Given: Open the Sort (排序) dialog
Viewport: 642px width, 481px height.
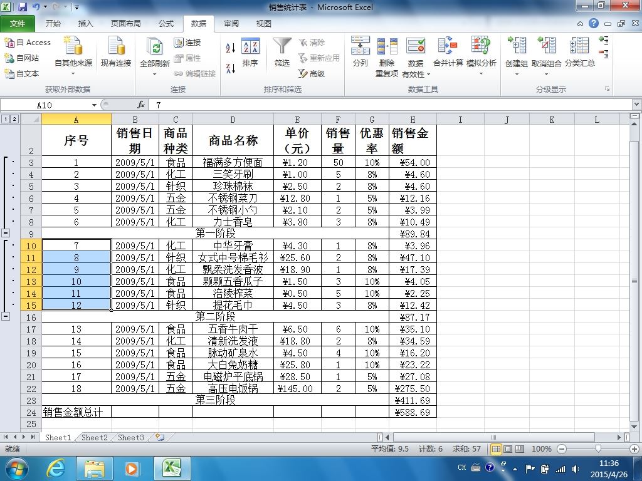Looking at the screenshot, I should (250, 52).
